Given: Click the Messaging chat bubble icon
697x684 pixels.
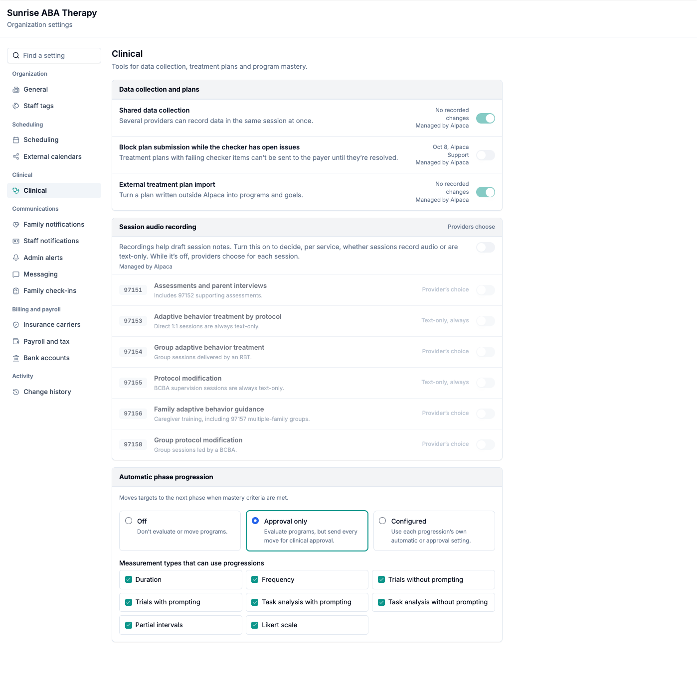Looking at the screenshot, I should point(16,274).
